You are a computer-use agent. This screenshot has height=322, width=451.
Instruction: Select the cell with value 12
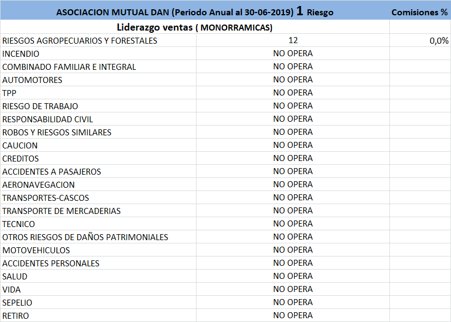[x=293, y=40]
